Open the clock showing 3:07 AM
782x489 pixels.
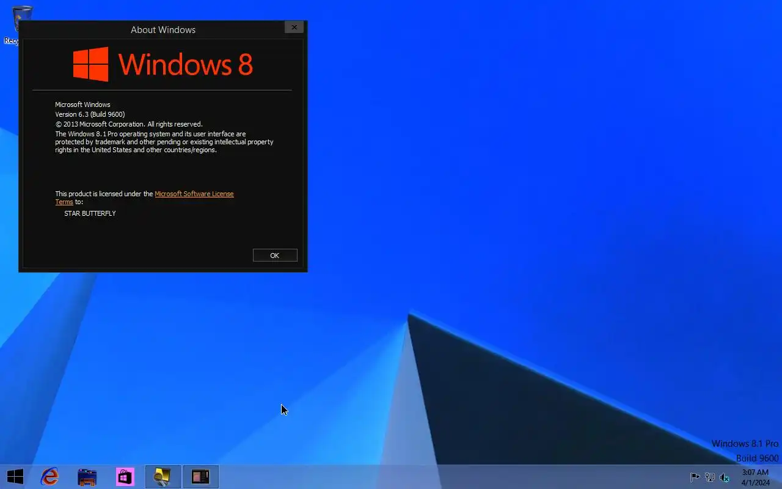(756, 477)
